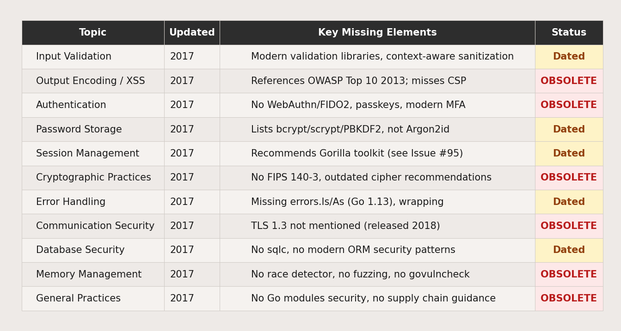
Task: Click the OBSOLETE status for General Practices
Action: (x=569, y=299)
